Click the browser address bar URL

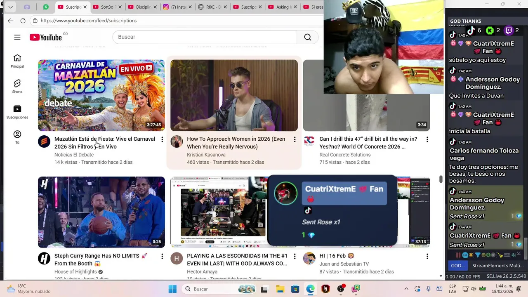(89, 21)
